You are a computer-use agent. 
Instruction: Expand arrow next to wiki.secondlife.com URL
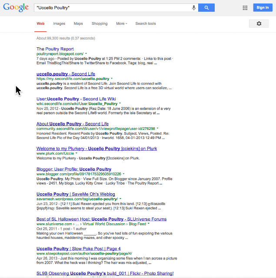120,103
